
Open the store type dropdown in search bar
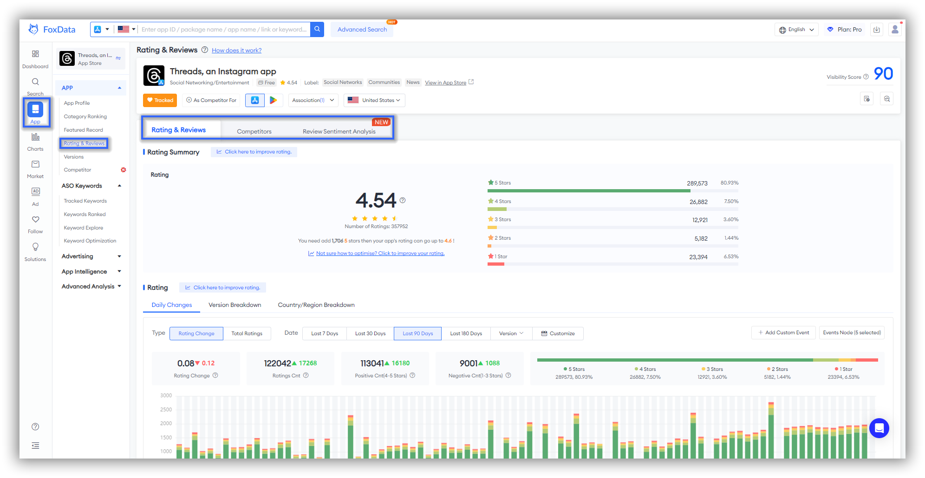[102, 29]
